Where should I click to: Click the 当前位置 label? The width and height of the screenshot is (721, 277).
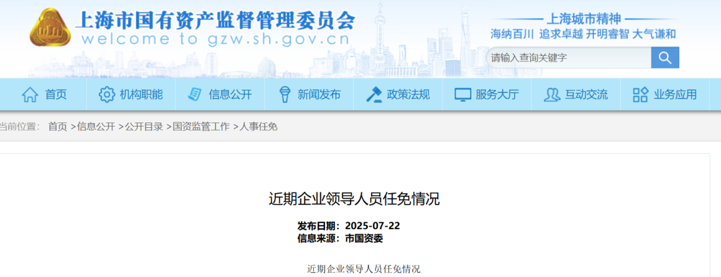pos(19,127)
